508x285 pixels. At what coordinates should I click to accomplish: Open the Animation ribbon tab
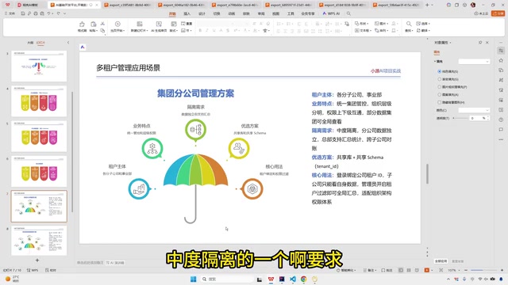pyautogui.click(x=231, y=13)
